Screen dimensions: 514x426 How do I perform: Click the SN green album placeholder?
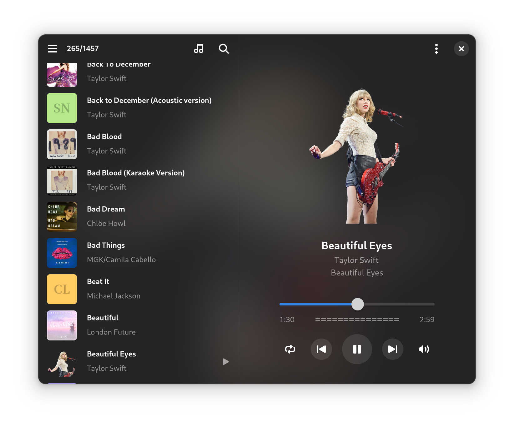click(x=62, y=108)
